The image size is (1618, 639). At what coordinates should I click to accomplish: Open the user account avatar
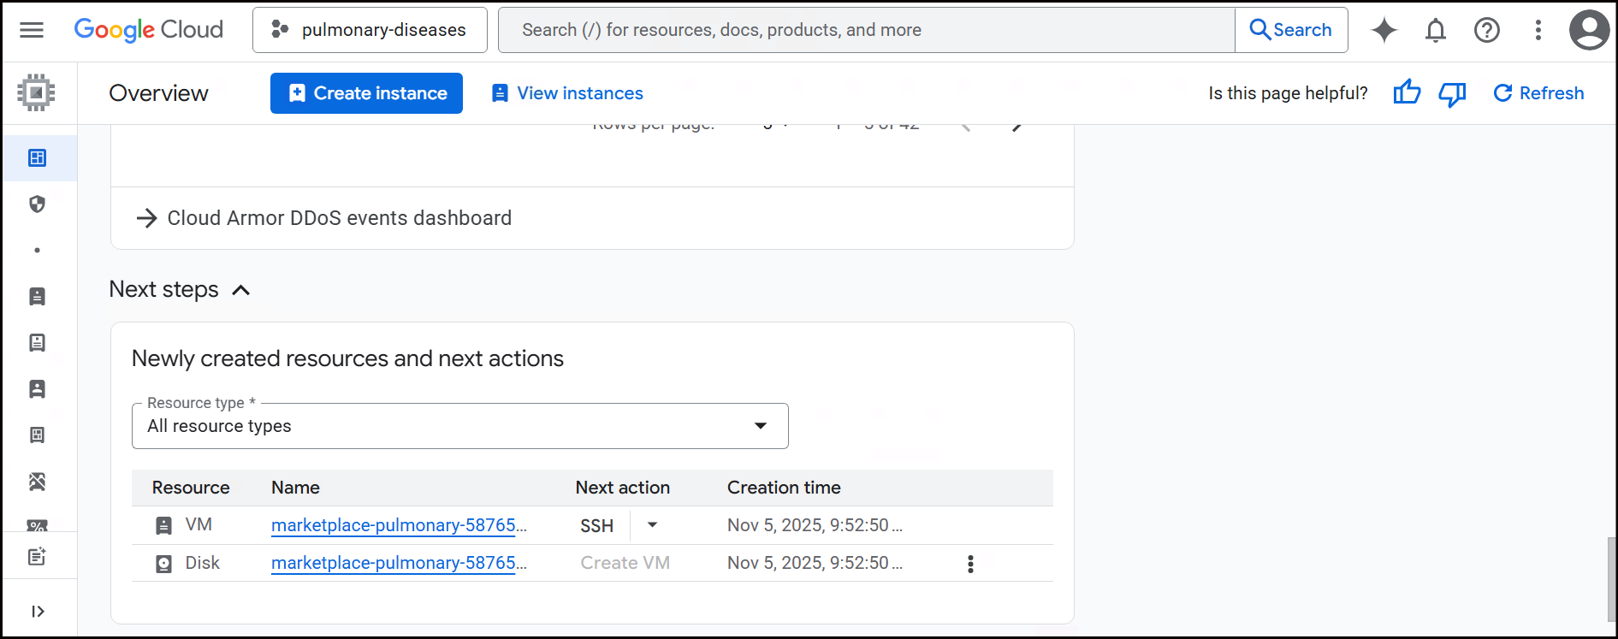pyautogui.click(x=1589, y=30)
